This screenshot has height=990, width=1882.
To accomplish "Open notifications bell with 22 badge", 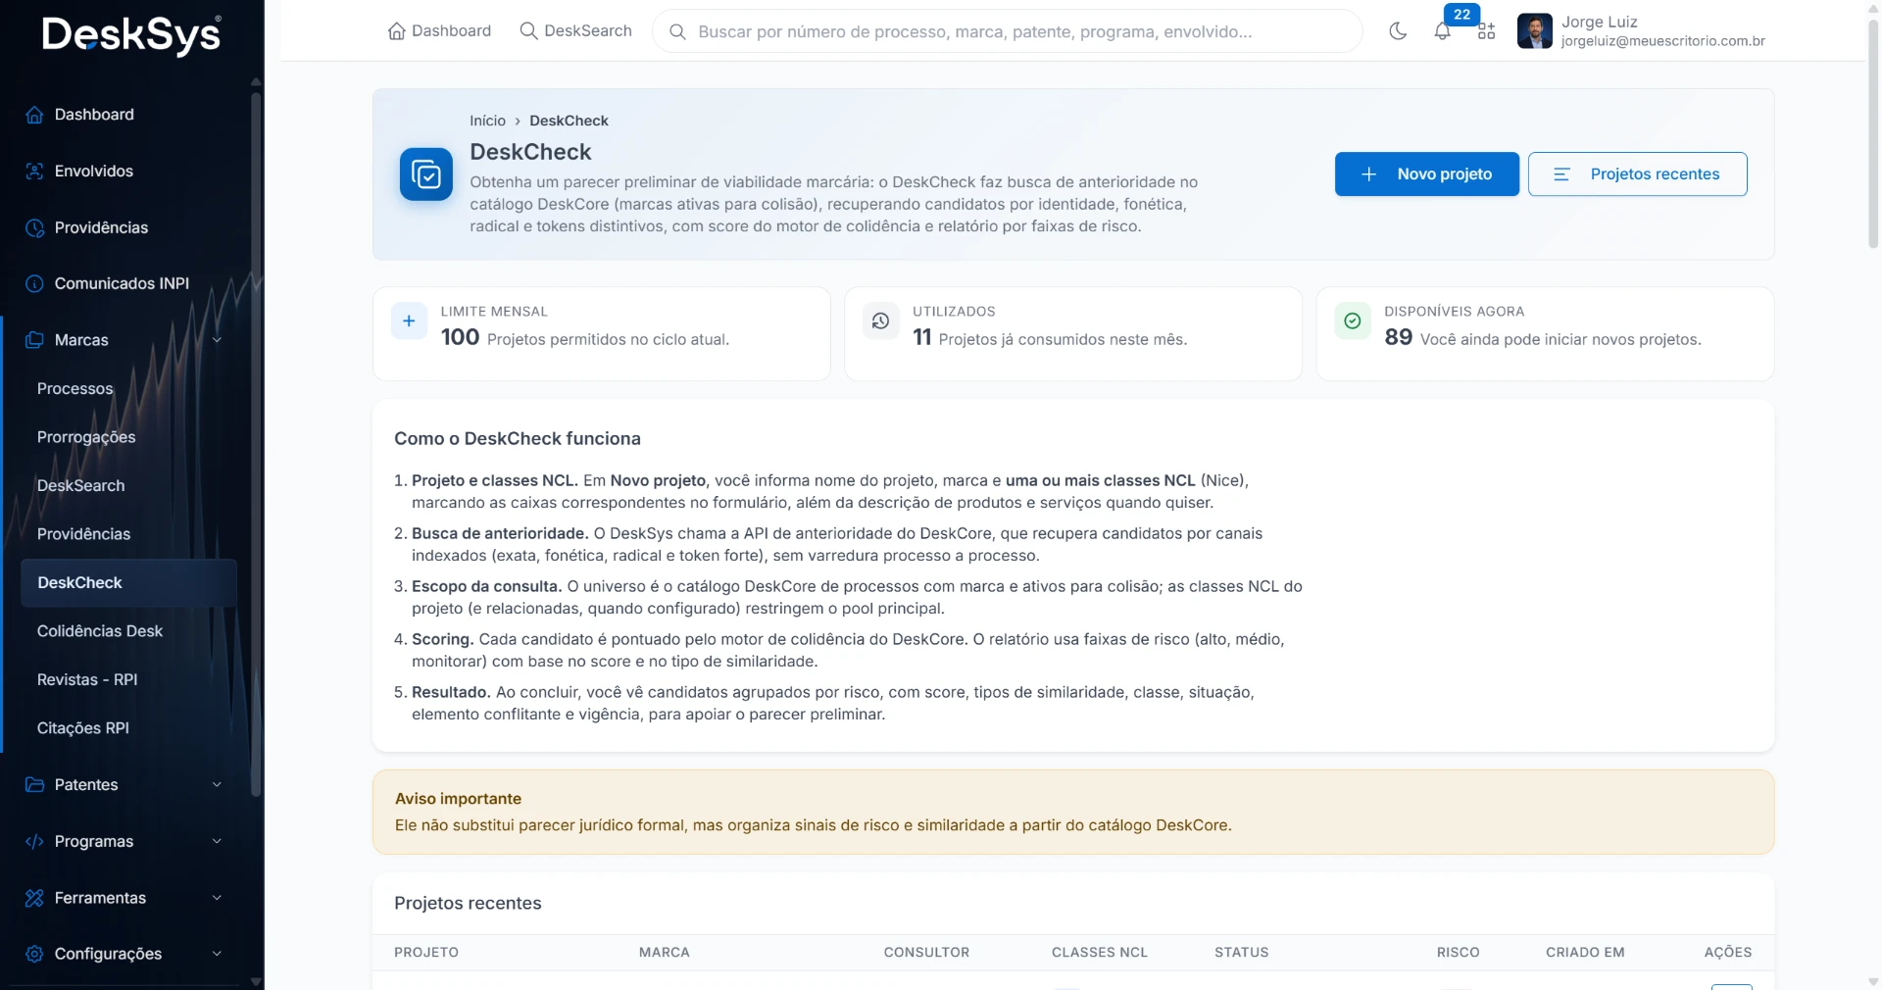I will (x=1443, y=31).
